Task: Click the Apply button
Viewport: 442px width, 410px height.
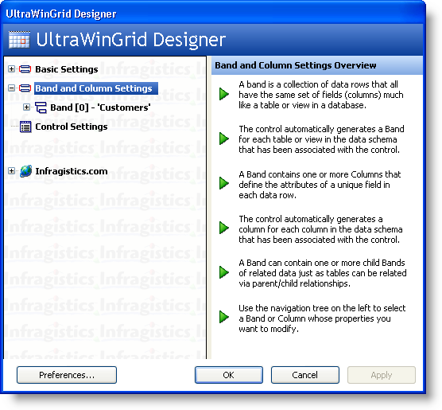Action: click(x=382, y=375)
